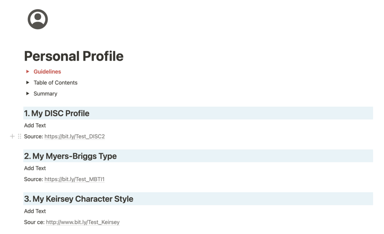
Task: Click the Source label before Keirsey link
Action: point(34,222)
